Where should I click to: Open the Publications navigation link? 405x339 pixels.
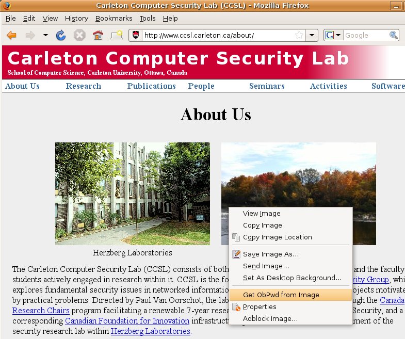[x=151, y=86]
